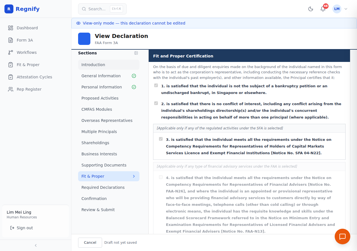Open notifications bell with 48 badge

click(x=323, y=9)
